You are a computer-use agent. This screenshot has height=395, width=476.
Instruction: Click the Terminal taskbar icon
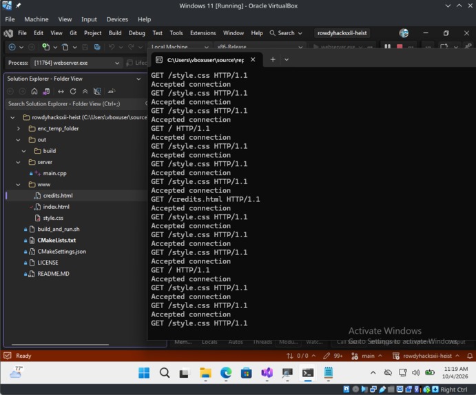pyautogui.click(x=308, y=373)
